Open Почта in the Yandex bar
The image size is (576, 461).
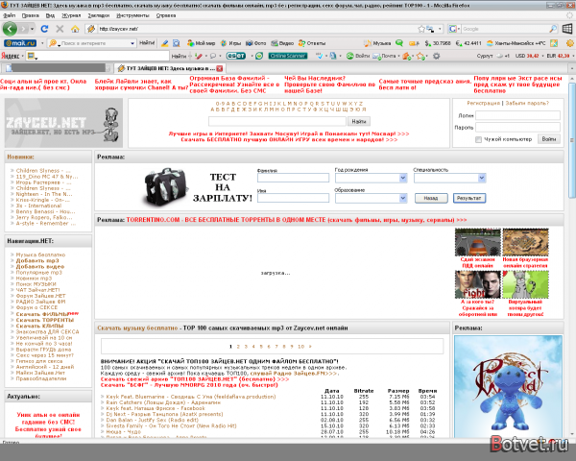[x=384, y=56]
